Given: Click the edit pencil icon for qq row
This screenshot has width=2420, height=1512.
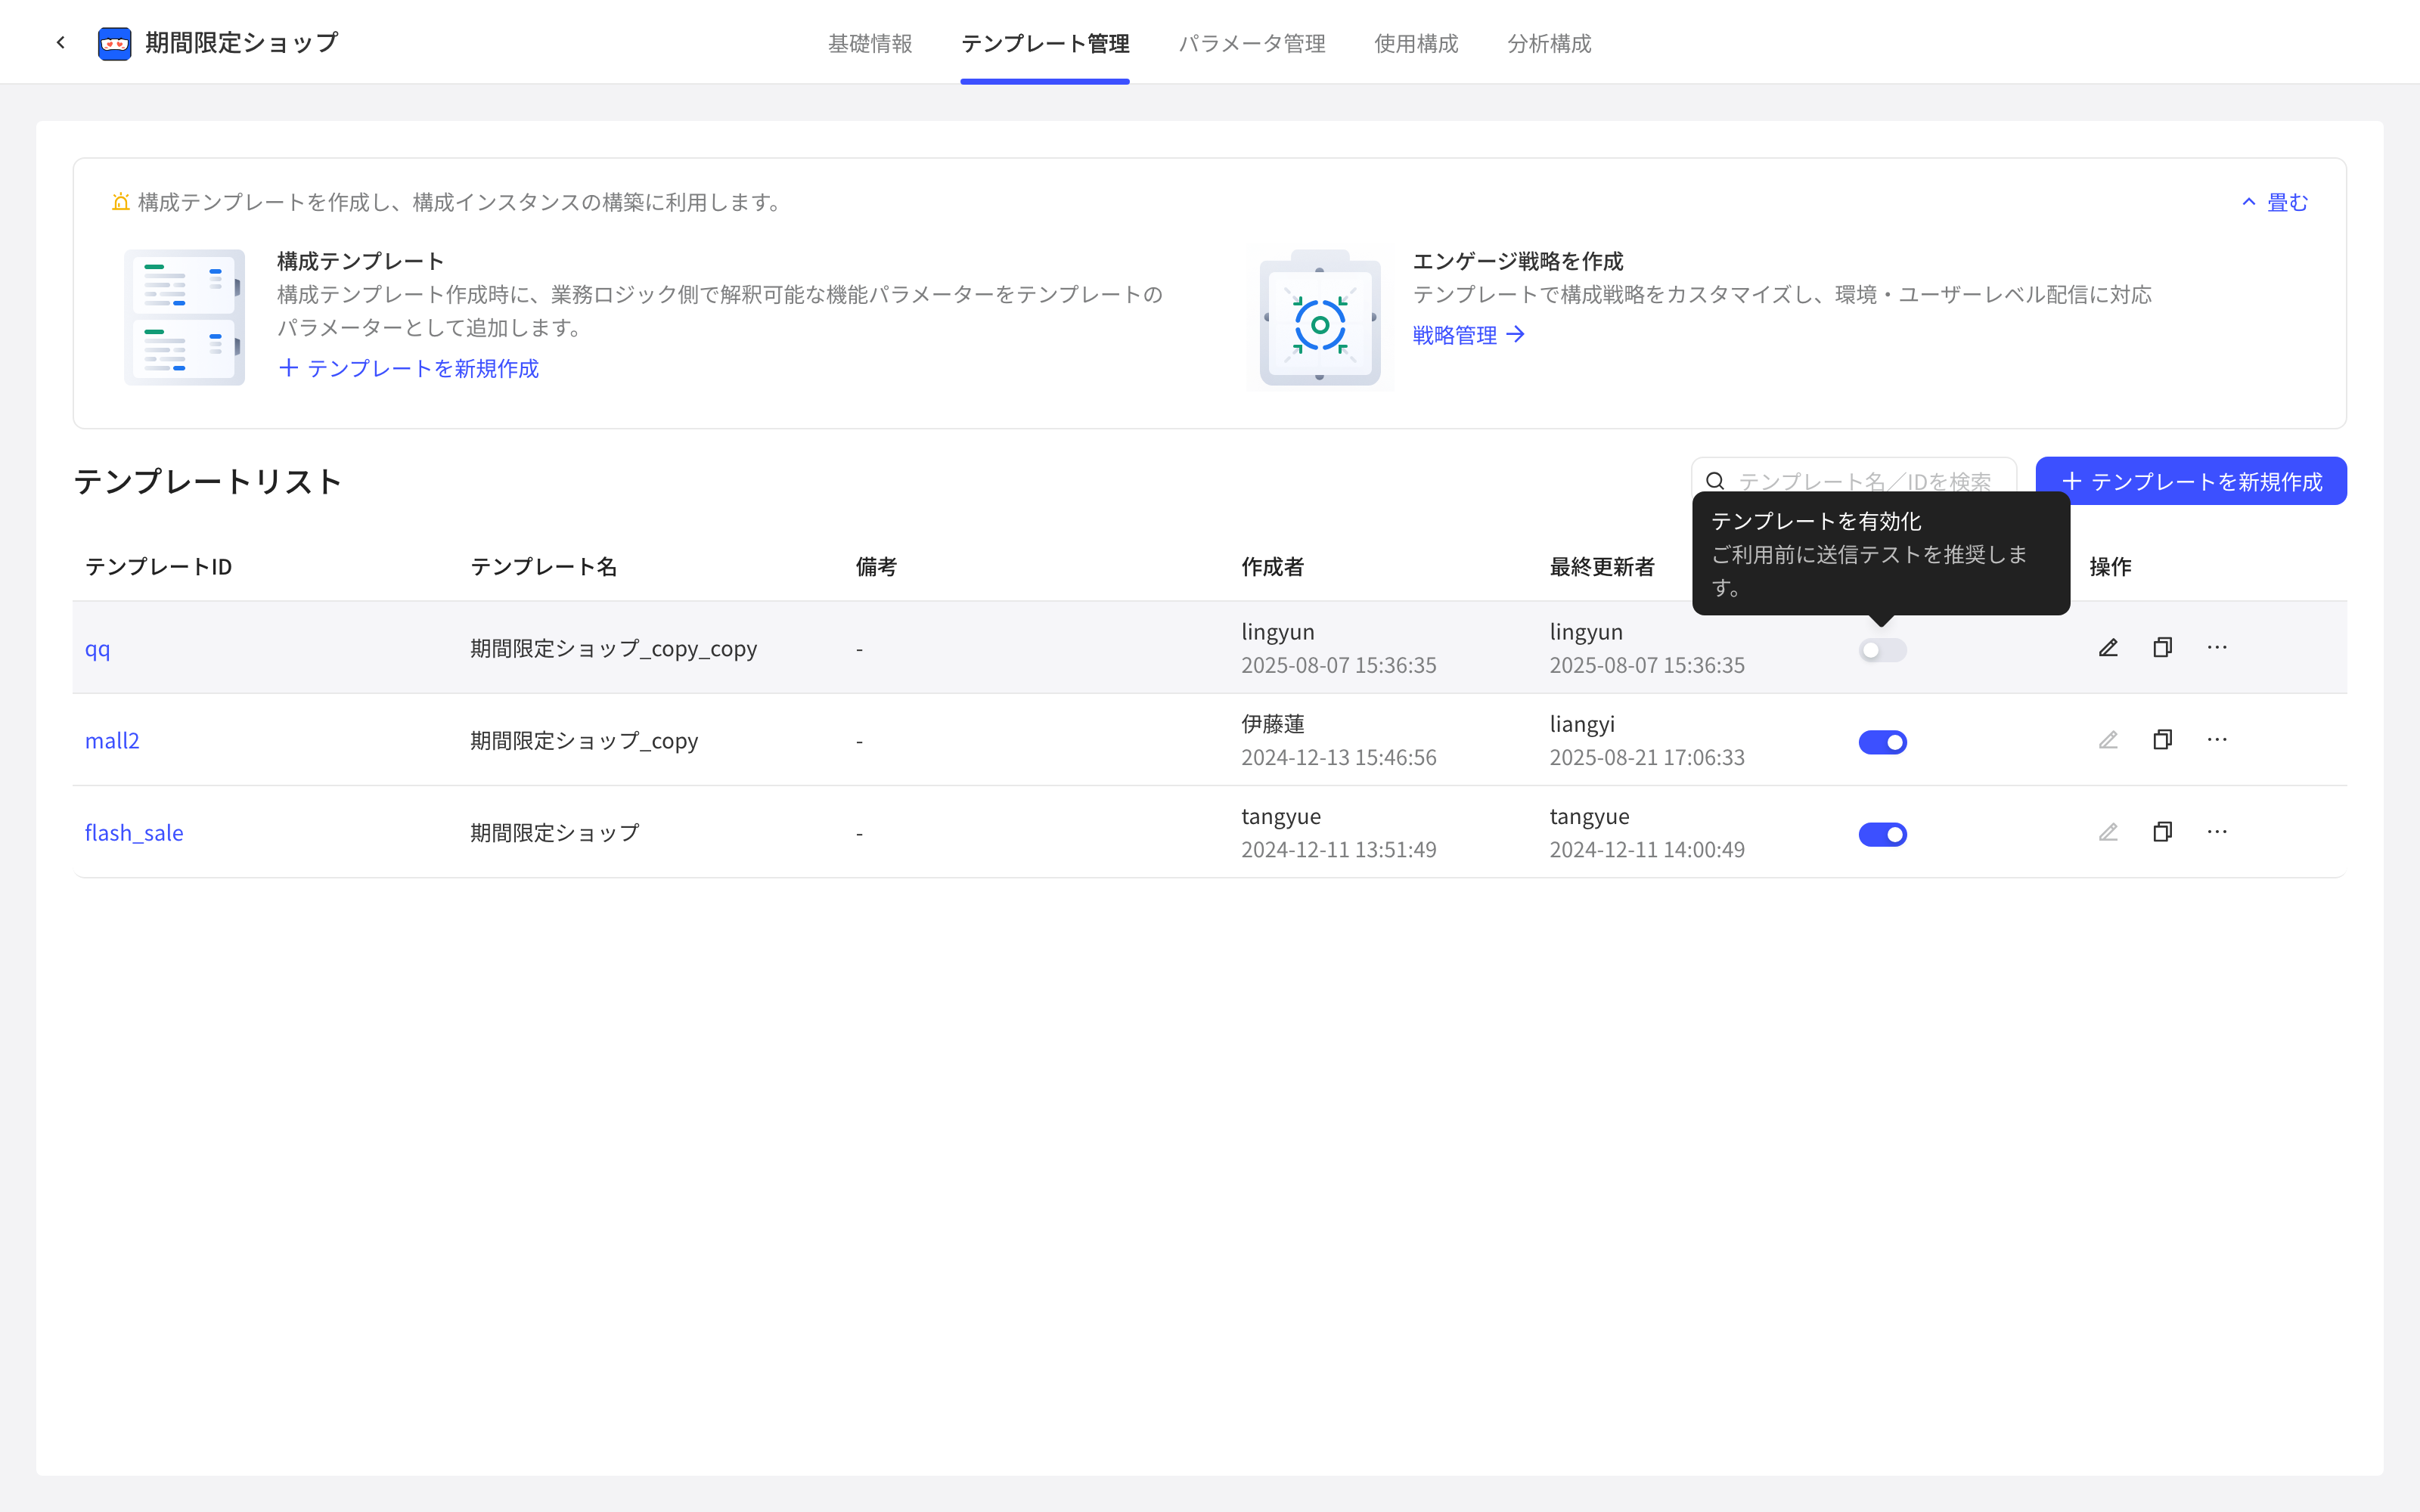Looking at the screenshot, I should click(2108, 648).
